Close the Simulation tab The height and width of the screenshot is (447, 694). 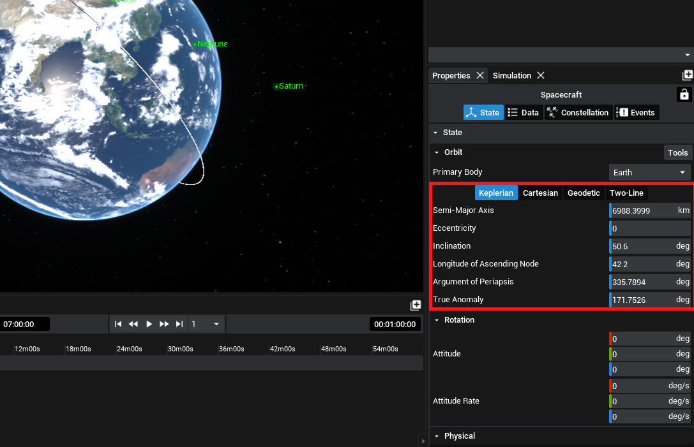click(x=540, y=75)
